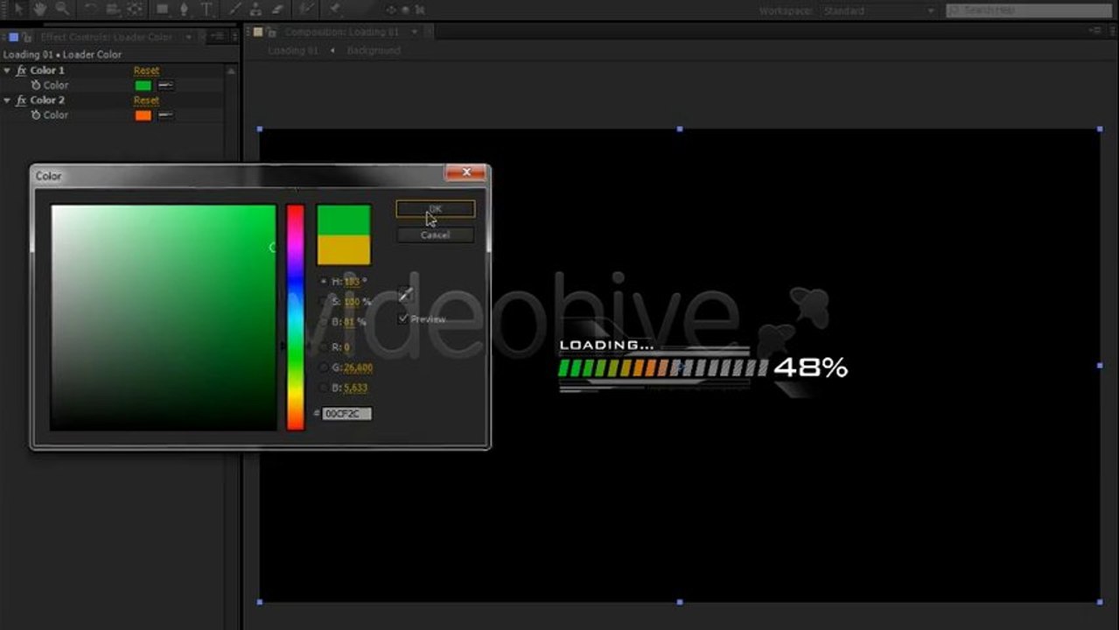Click the eyedropper in Color dialog
This screenshot has width=1119, height=630.
tap(405, 295)
